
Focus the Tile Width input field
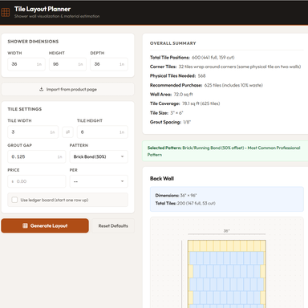tap(33, 132)
